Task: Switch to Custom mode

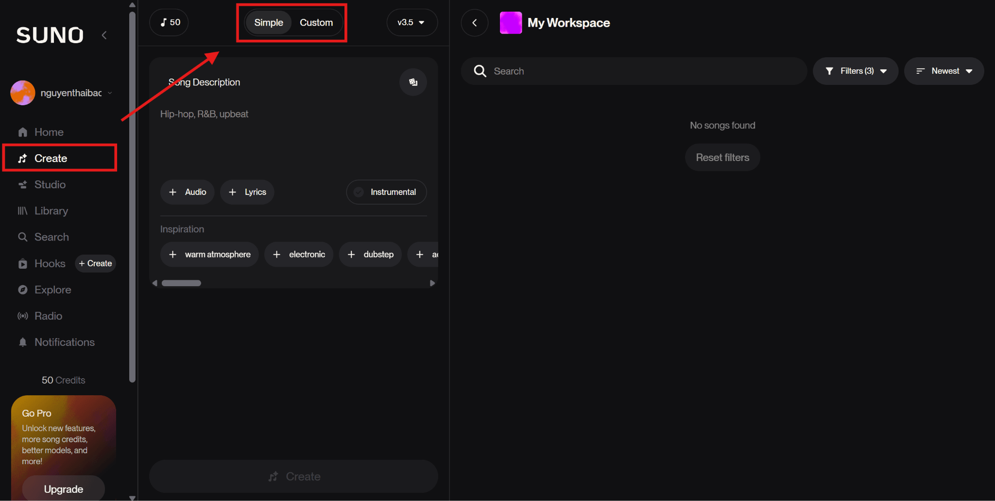Action: pos(316,22)
